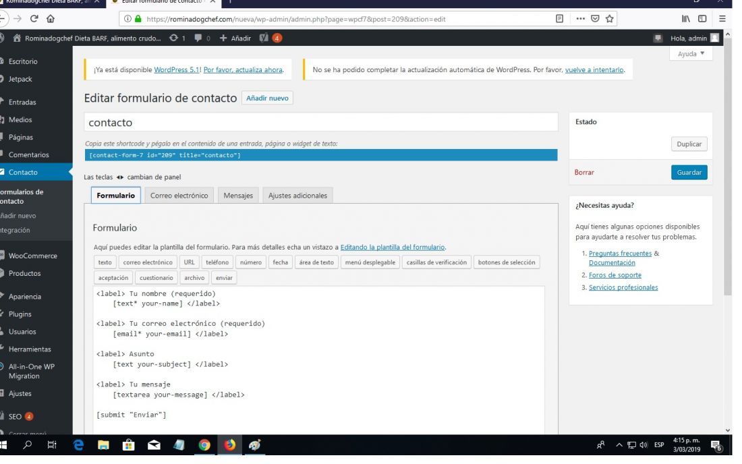Click the Duplicar button
This screenshot has width=742, height=464.
pyautogui.click(x=689, y=144)
